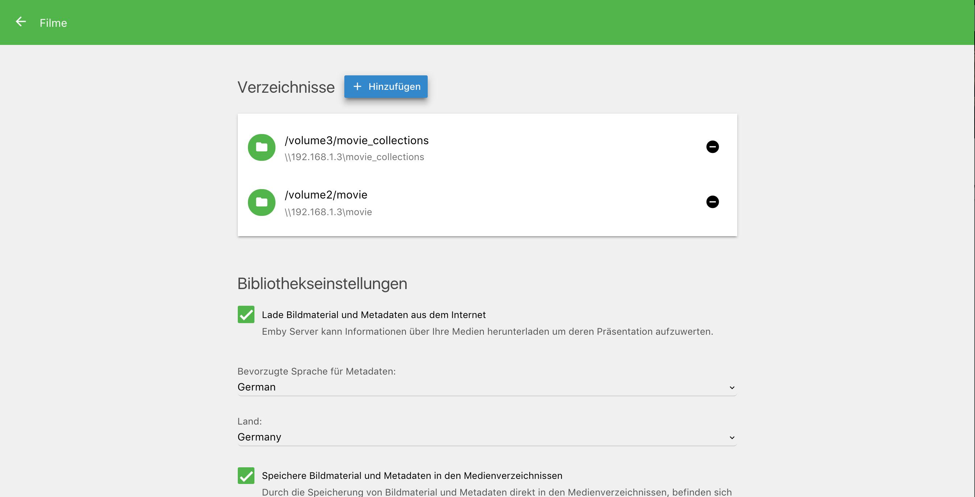Open the Bevorzugte Sprache für Metadaten dropdown
The image size is (975, 497).
[x=487, y=387]
